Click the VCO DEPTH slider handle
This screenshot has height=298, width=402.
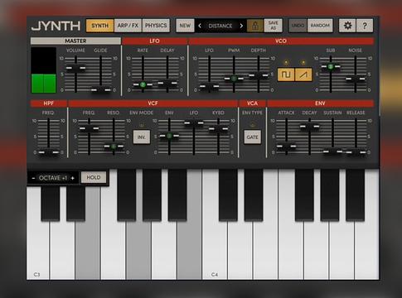pyautogui.click(x=259, y=75)
